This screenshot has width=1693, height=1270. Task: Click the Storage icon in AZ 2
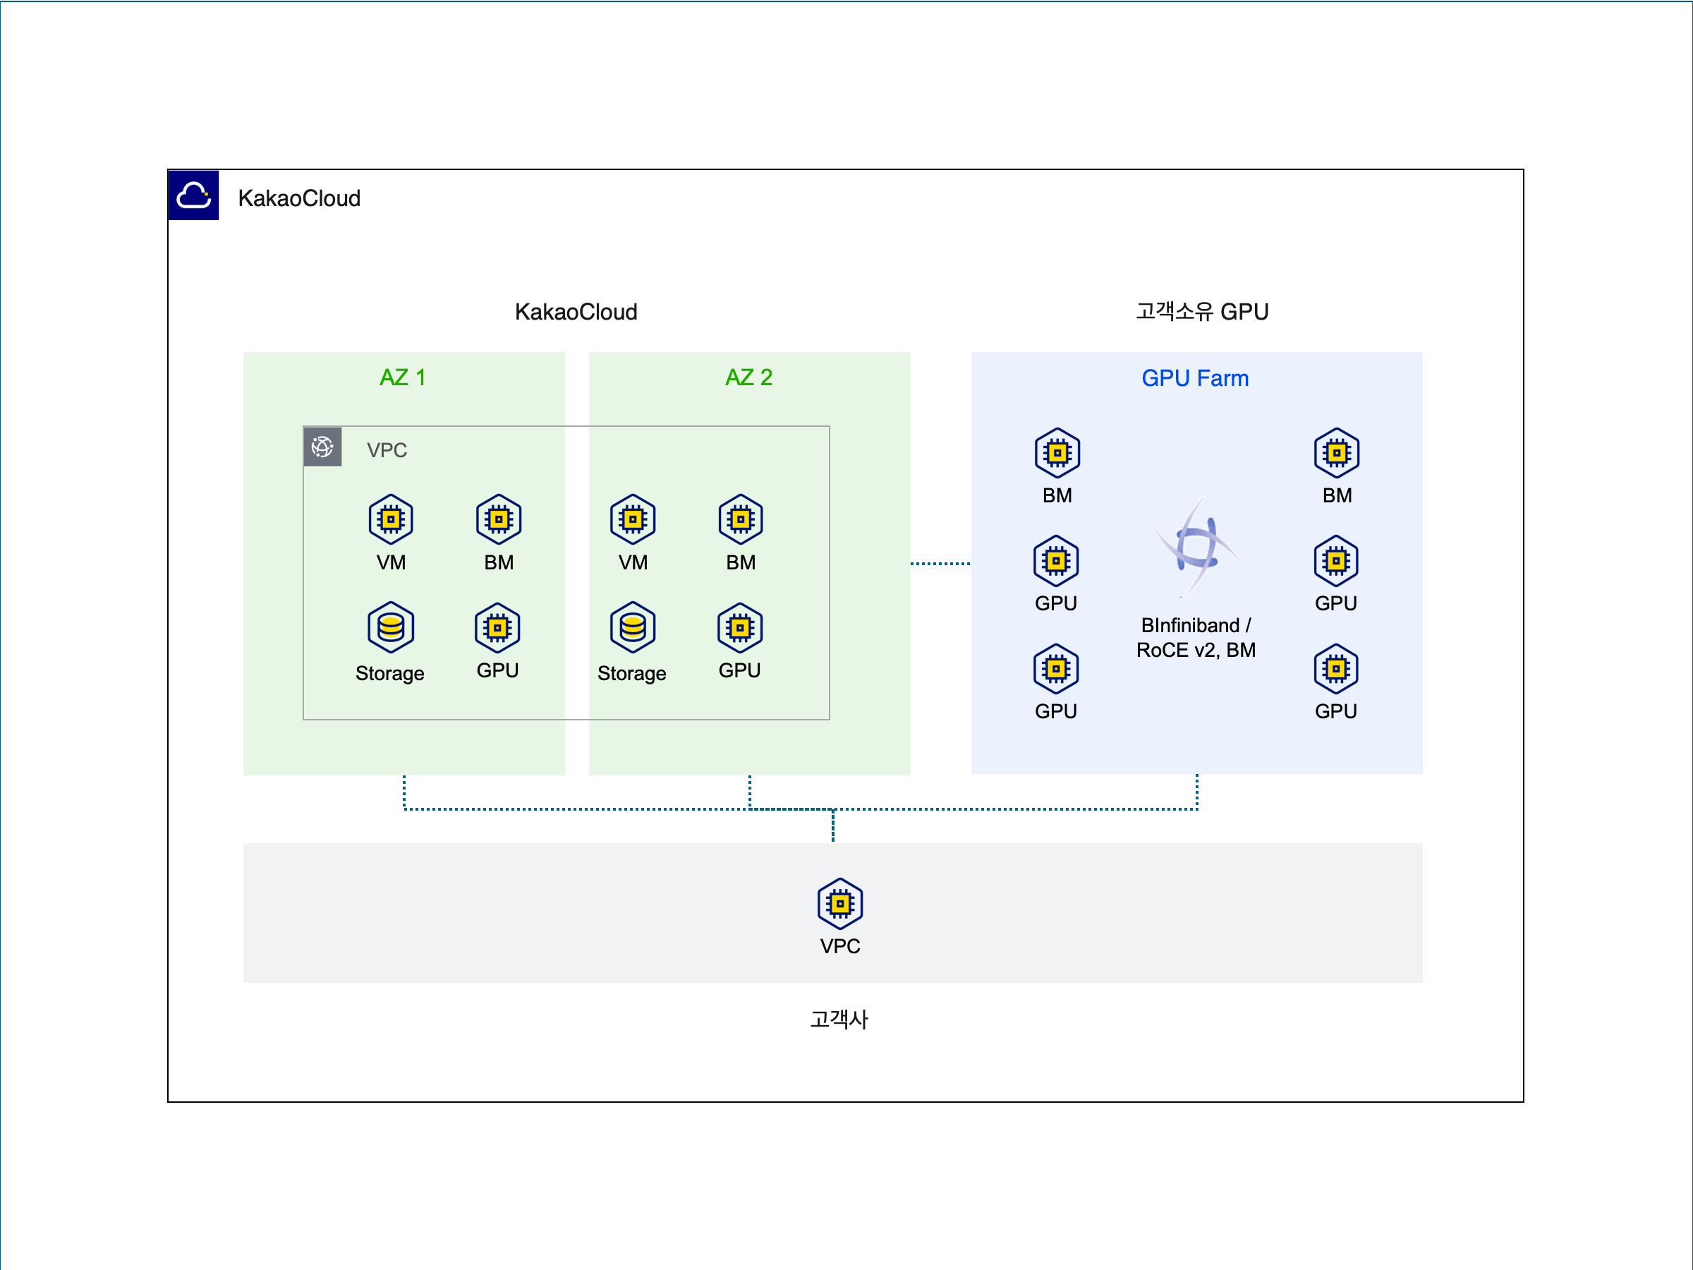[x=632, y=627]
